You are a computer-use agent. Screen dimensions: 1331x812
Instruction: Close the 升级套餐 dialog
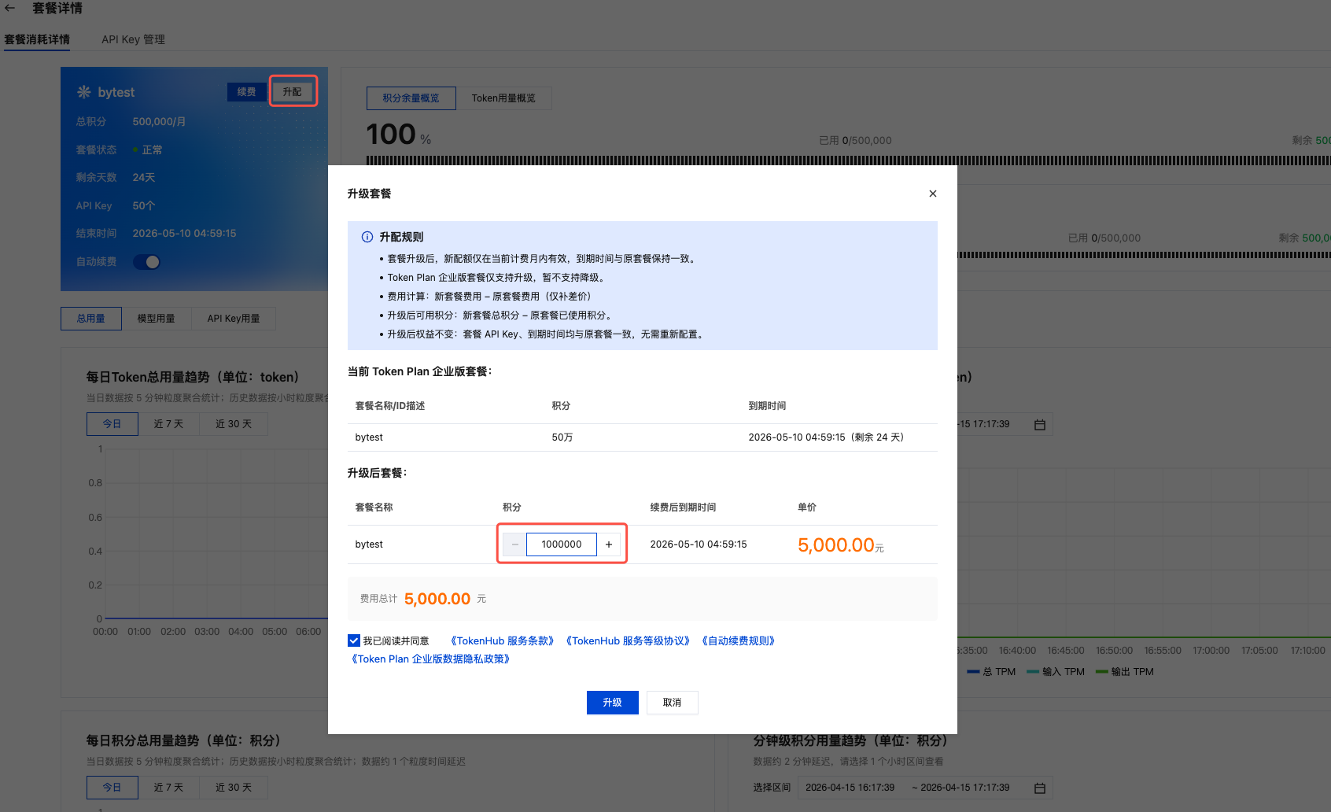933,194
